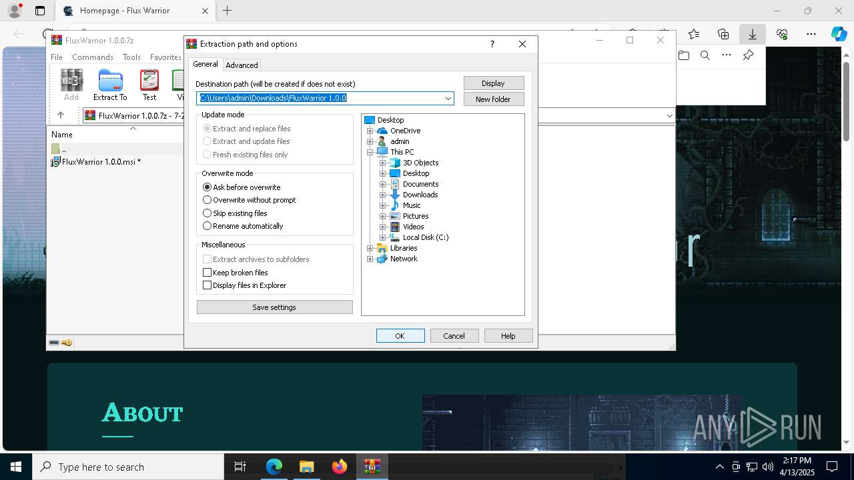Open the WinRAR Commands menu
854x480 pixels.
coord(93,57)
